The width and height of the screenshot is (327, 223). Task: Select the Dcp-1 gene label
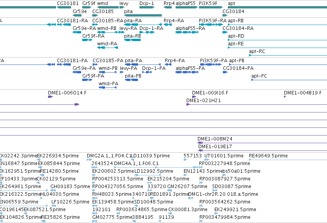(147, 3)
